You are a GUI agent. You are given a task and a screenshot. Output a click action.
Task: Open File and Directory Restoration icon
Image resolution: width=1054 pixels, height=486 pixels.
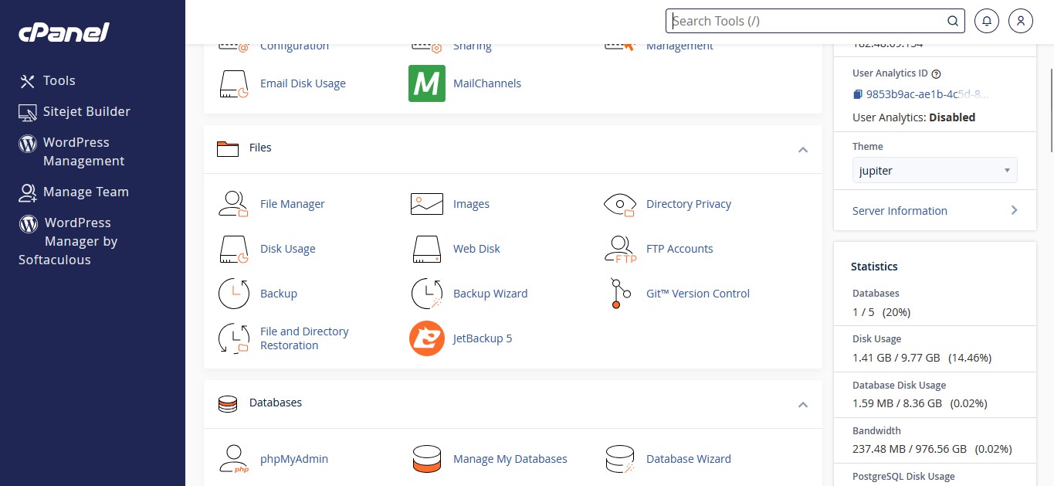click(x=233, y=338)
